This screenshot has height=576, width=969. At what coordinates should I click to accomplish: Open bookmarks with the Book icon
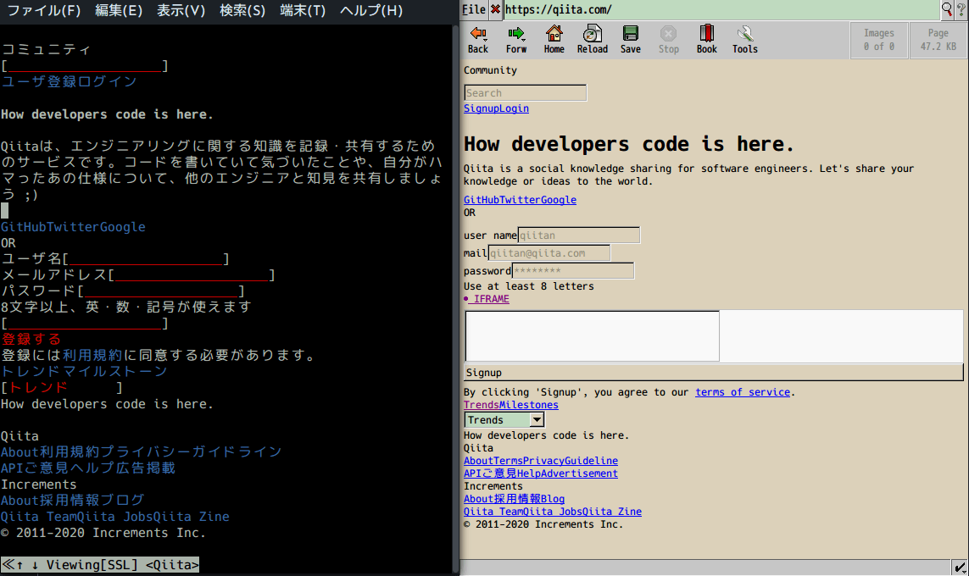pos(706,33)
